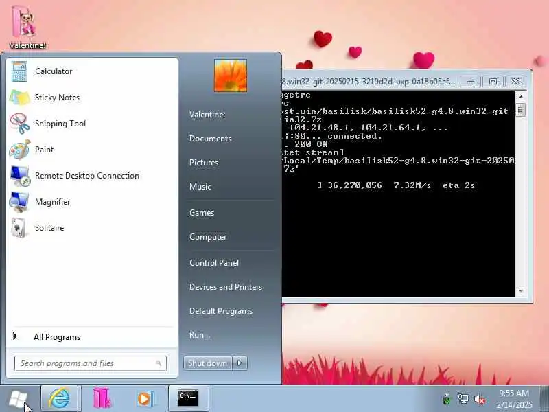The width and height of the screenshot is (549, 412).
Task: Click the console scrollbar thumb
Action: 520,111
